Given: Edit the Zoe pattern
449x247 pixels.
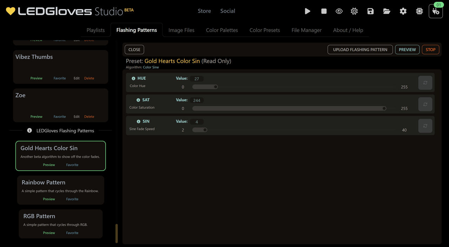Looking at the screenshot, I should [76, 117].
